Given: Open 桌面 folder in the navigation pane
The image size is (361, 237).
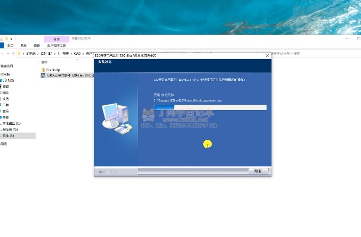Looking at the screenshot, I should pyautogui.click(x=6, y=117).
